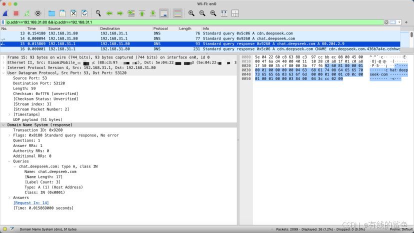The image size is (414, 233).
Task: Close the capture file icon
Action: (x=73, y=13)
